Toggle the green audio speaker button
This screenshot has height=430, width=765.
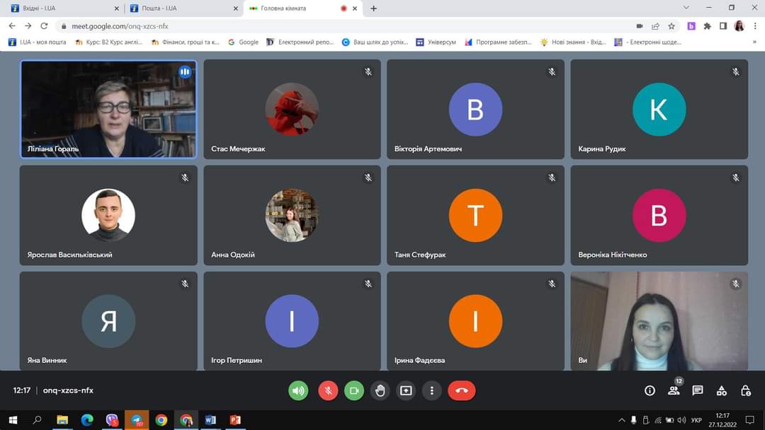pyautogui.click(x=298, y=390)
